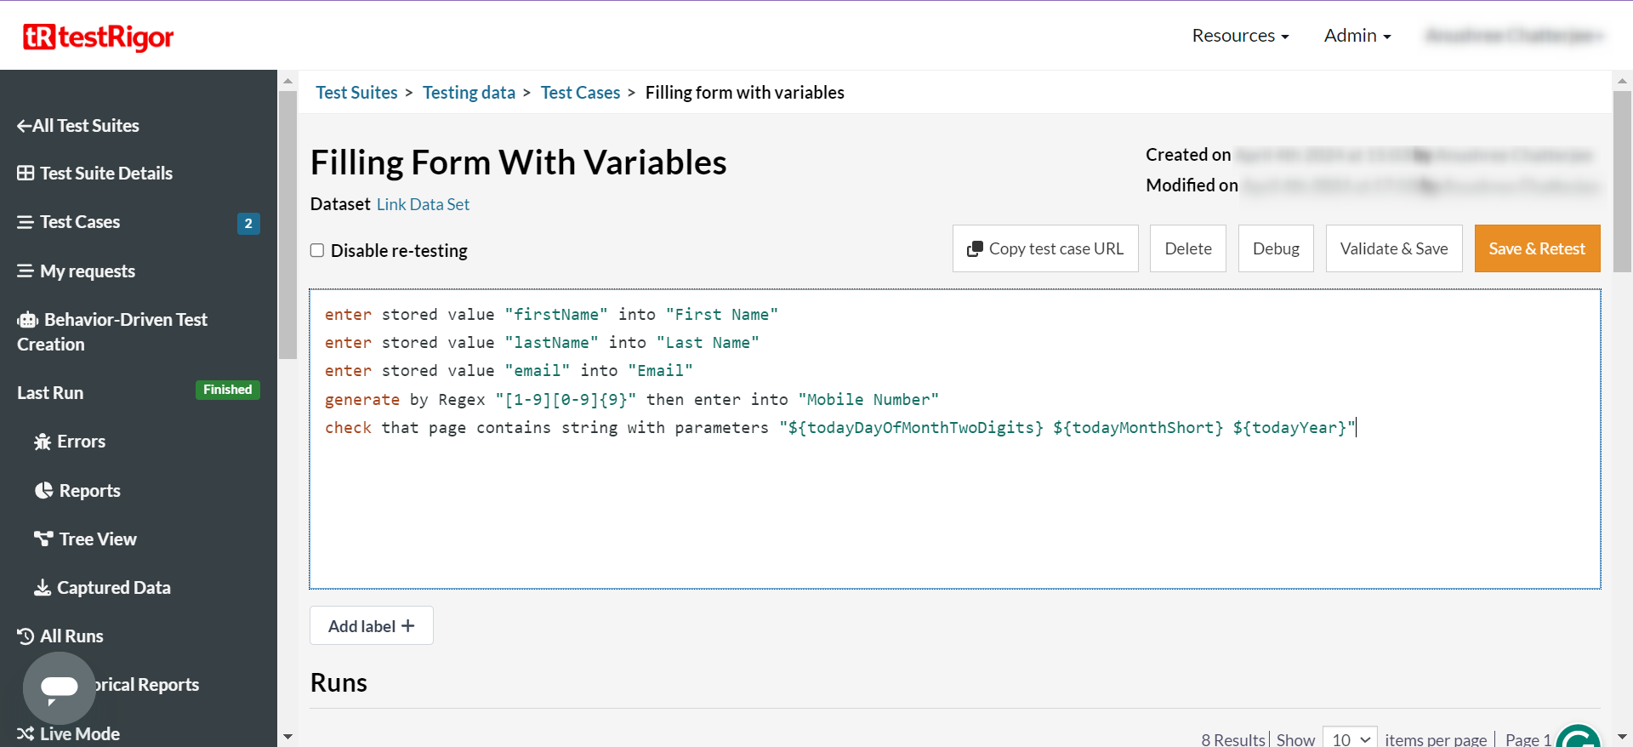Click the testRigor logo
This screenshot has width=1633, height=747.
click(98, 37)
